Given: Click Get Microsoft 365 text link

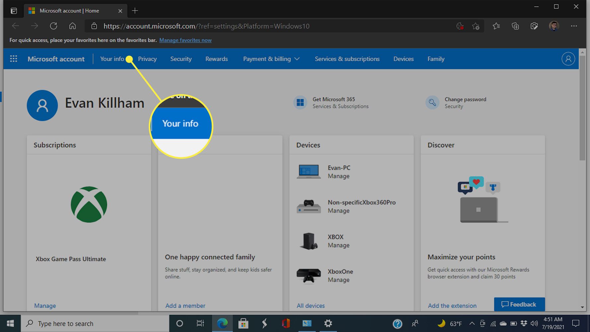Looking at the screenshot, I should point(334,99).
